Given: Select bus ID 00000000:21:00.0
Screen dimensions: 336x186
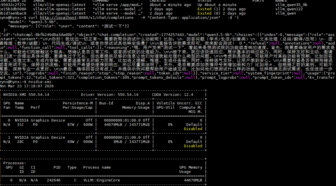Looking at the screenshot, I should coord(122,138).
